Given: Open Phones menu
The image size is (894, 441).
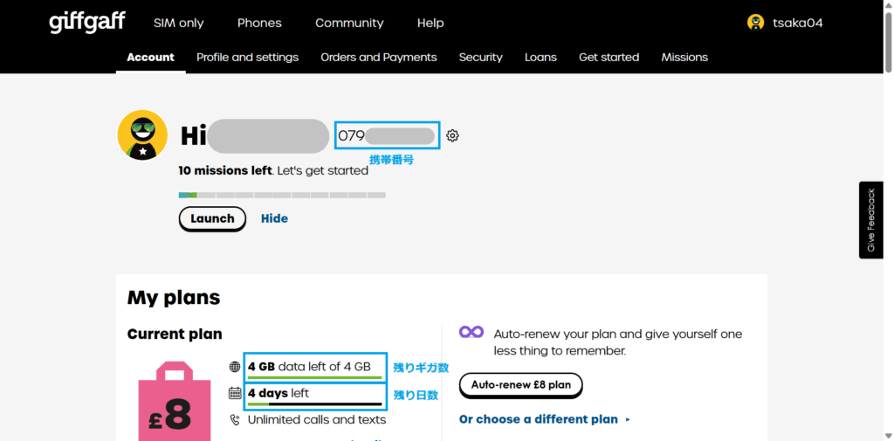Looking at the screenshot, I should coord(259,24).
